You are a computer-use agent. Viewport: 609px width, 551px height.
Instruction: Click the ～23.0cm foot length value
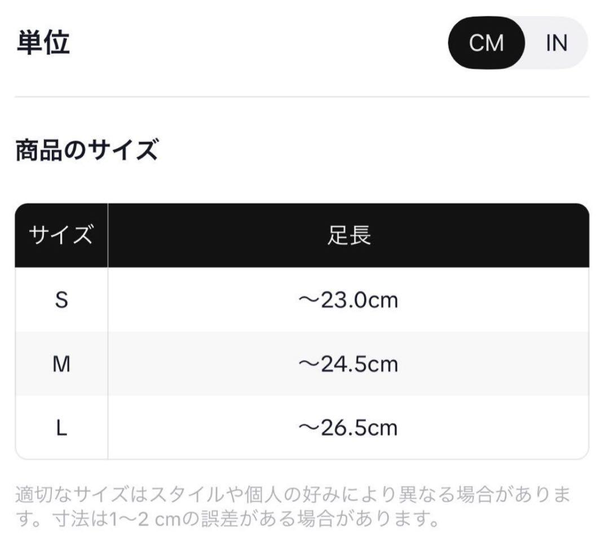[348, 300]
